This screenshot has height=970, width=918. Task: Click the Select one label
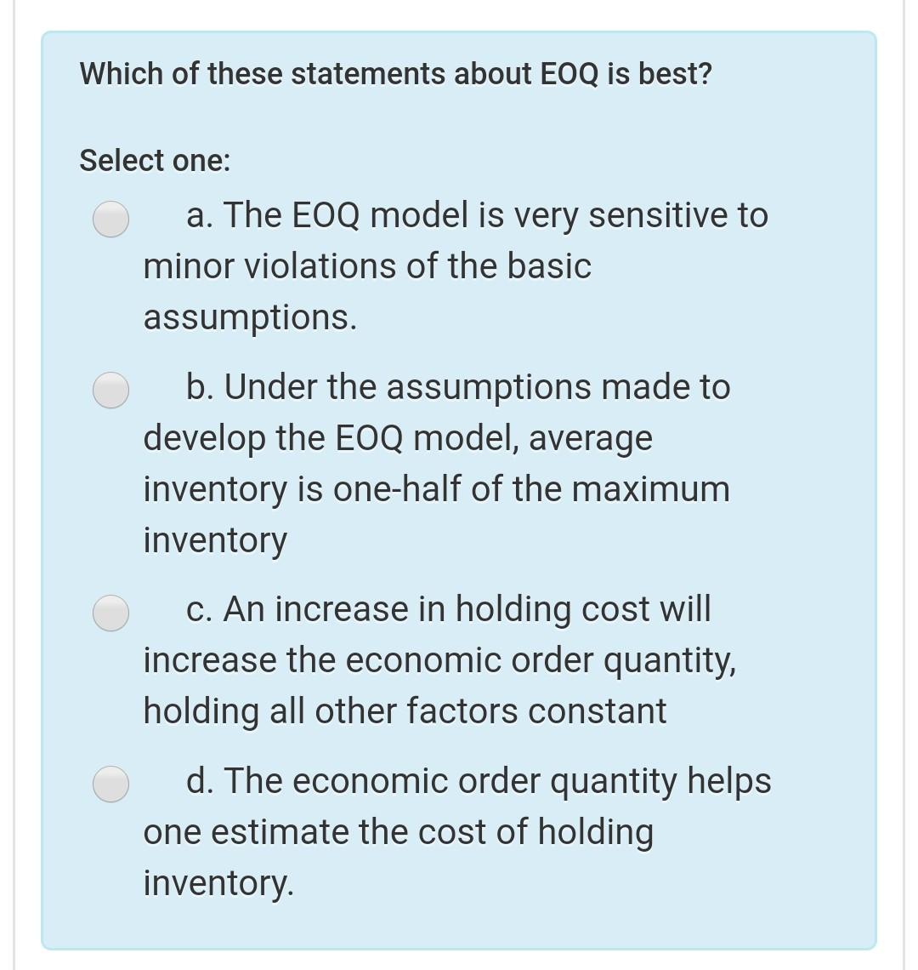click(154, 160)
